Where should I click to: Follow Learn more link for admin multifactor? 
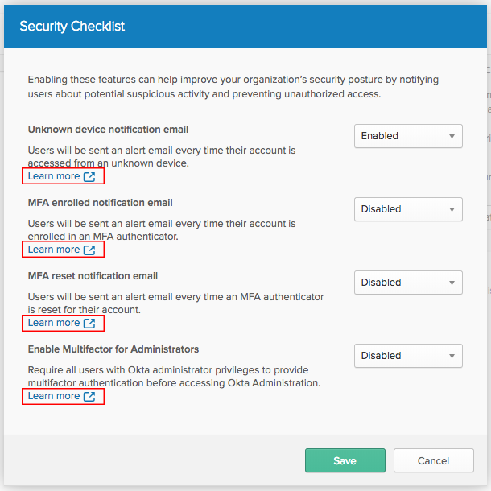[54, 396]
